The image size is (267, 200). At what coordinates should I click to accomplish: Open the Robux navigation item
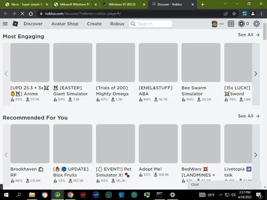click(x=117, y=24)
